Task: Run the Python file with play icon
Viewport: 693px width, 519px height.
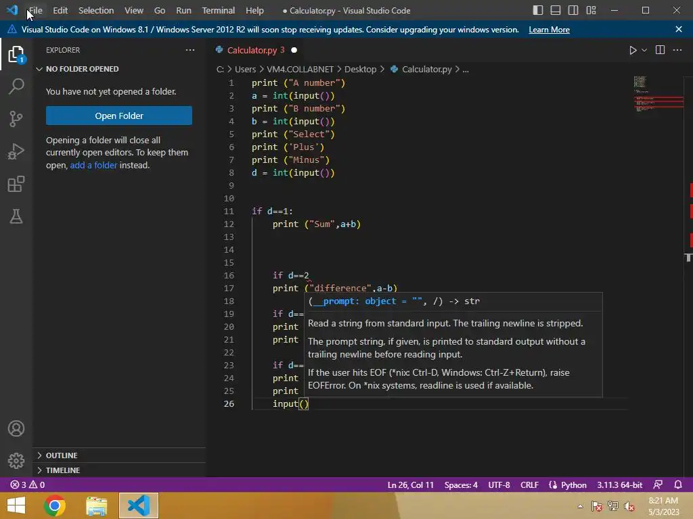Action: pyautogui.click(x=633, y=50)
